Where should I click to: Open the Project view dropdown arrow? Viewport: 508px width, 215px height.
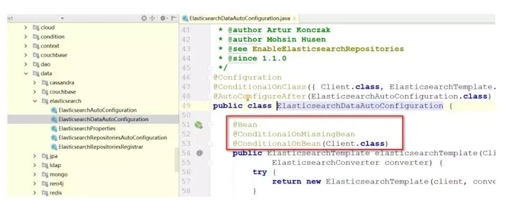tap(62, 19)
